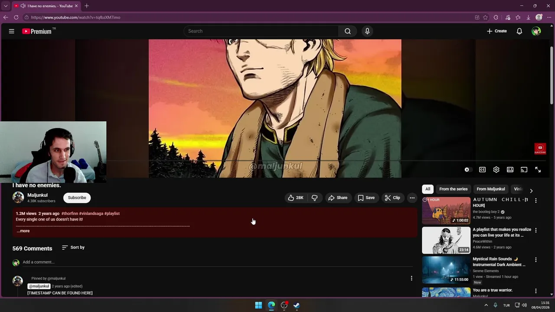Viewport: 555px width, 312px height.
Task: Add this page to favorites star
Action: (x=486, y=17)
